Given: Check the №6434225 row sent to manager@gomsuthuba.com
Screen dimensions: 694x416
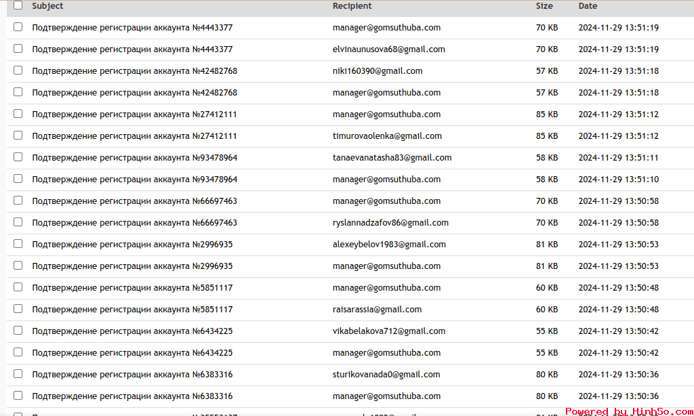Looking at the screenshot, I should [x=18, y=352].
